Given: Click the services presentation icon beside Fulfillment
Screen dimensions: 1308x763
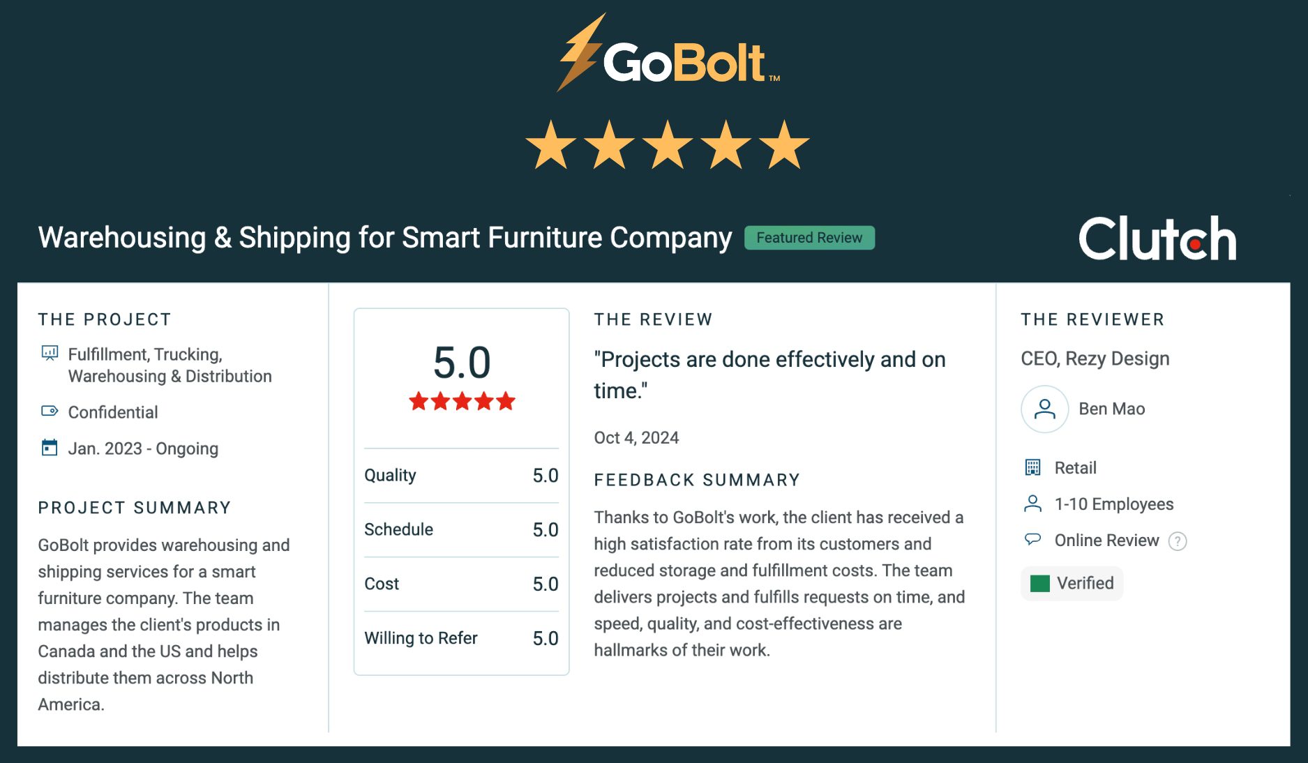Looking at the screenshot, I should [x=50, y=353].
